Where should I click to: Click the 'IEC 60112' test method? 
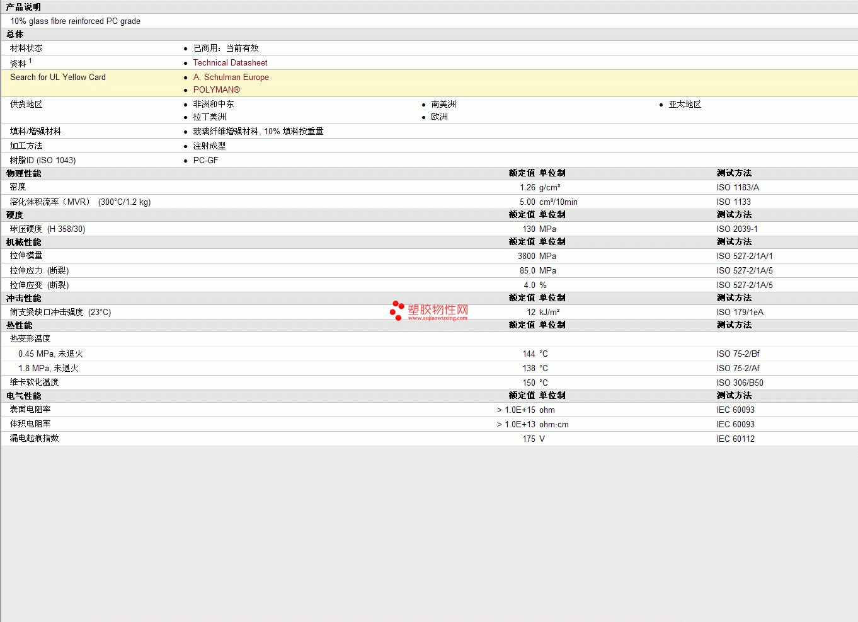tap(736, 439)
